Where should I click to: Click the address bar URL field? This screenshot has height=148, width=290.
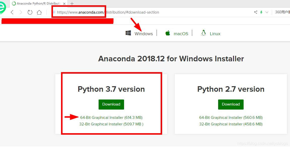(x=108, y=12)
